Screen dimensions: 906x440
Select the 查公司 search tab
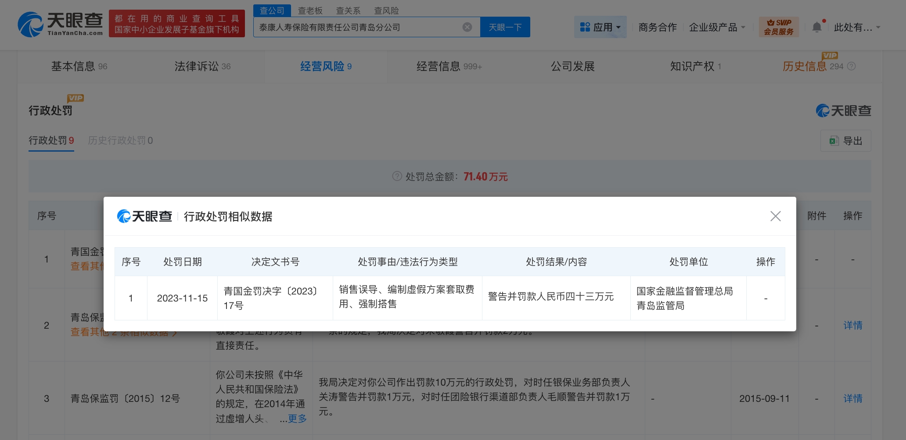(x=272, y=11)
